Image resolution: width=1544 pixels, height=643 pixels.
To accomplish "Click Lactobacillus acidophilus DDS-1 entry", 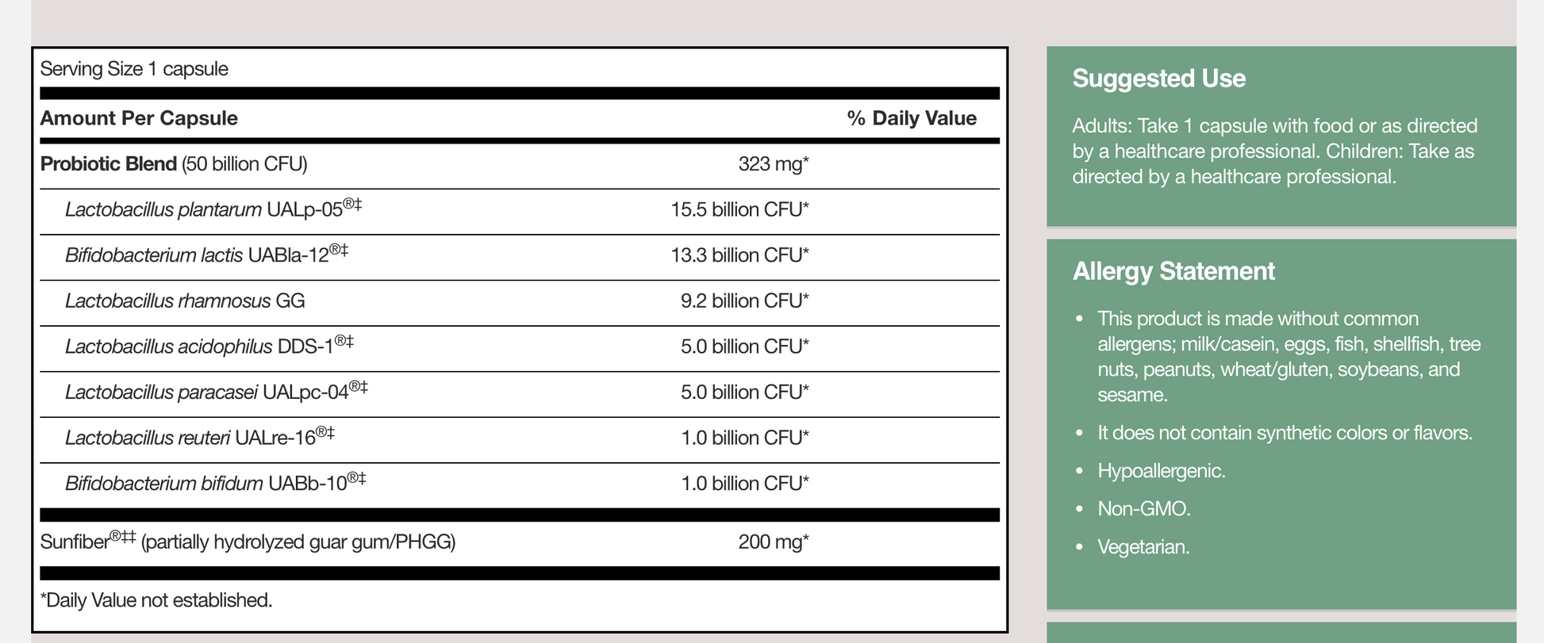I will pyautogui.click(x=209, y=346).
